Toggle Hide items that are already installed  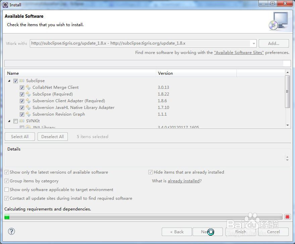point(150,172)
